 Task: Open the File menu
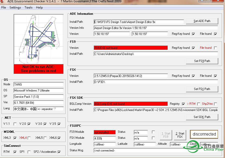point(4,7)
